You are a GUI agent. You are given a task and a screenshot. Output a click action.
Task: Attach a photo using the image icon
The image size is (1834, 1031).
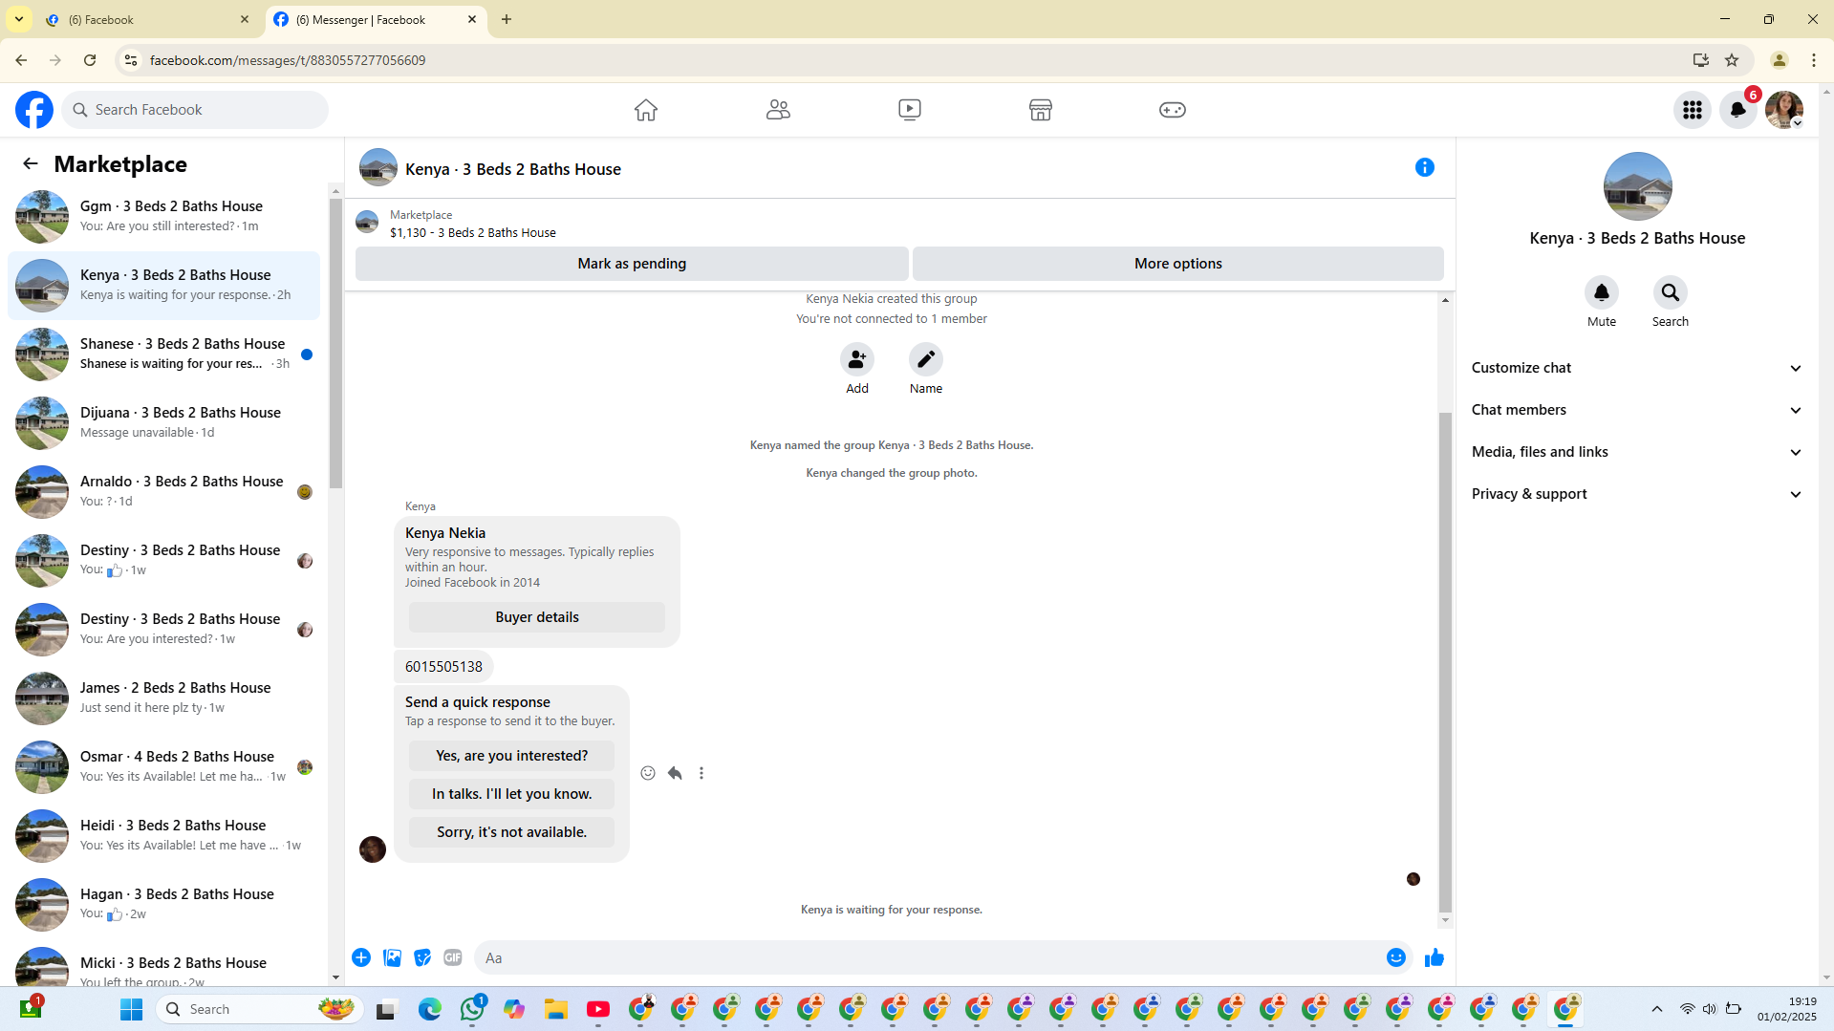point(392,957)
